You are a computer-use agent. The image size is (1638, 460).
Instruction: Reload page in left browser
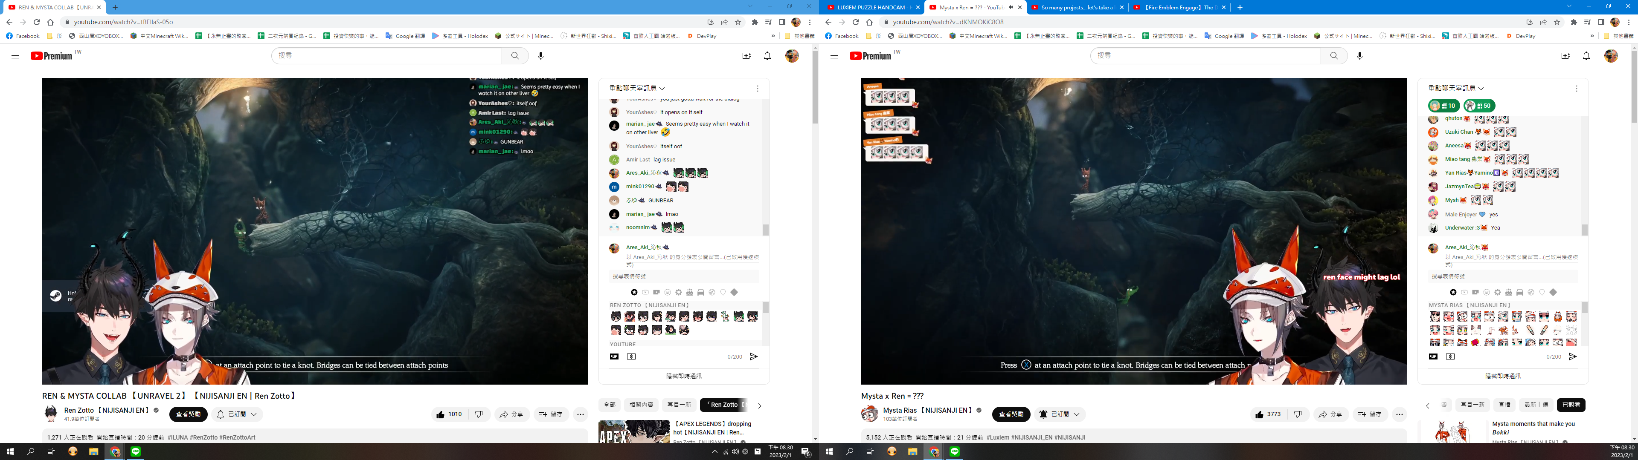tap(37, 22)
